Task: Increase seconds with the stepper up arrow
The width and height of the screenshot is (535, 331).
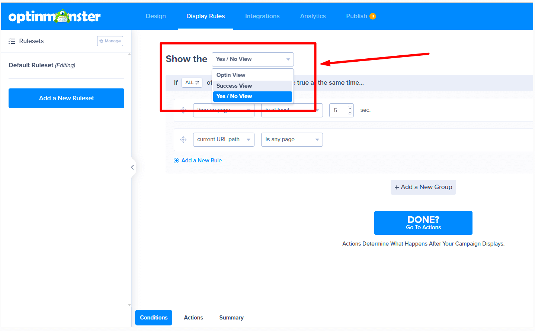Action: point(350,108)
